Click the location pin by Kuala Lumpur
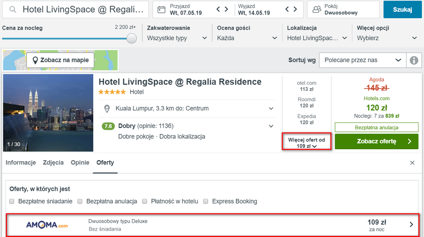 click(107, 109)
